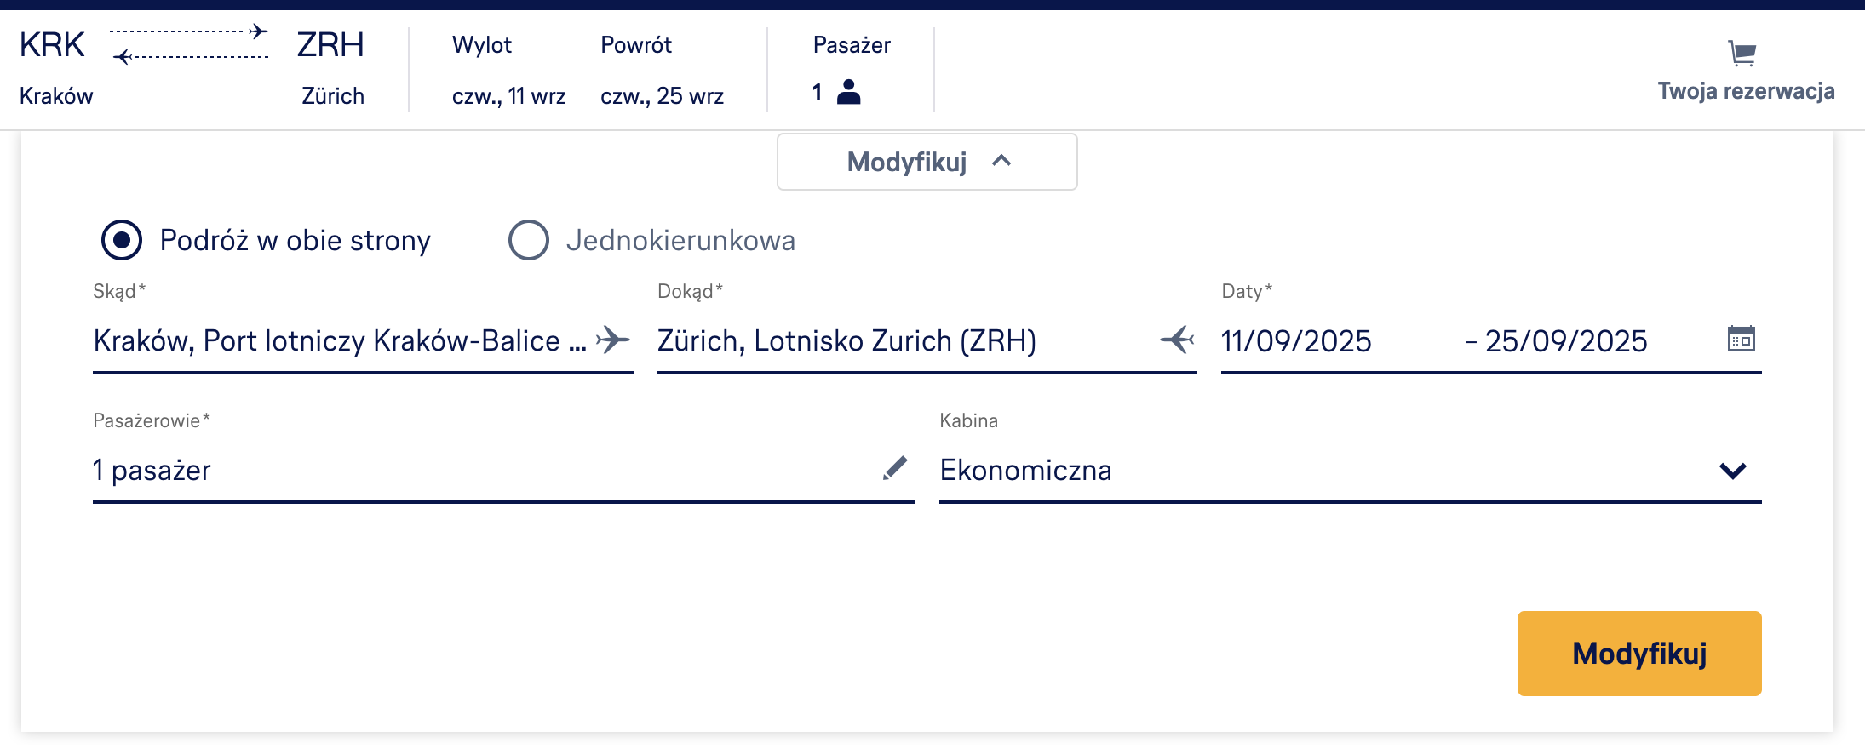Viewport: 1865px width, 754px height.
Task: Click the arriving plane icon in Dokąd field
Action: [1178, 340]
